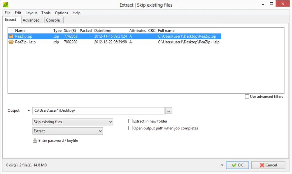Click the Output path text field

tap(98, 111)
